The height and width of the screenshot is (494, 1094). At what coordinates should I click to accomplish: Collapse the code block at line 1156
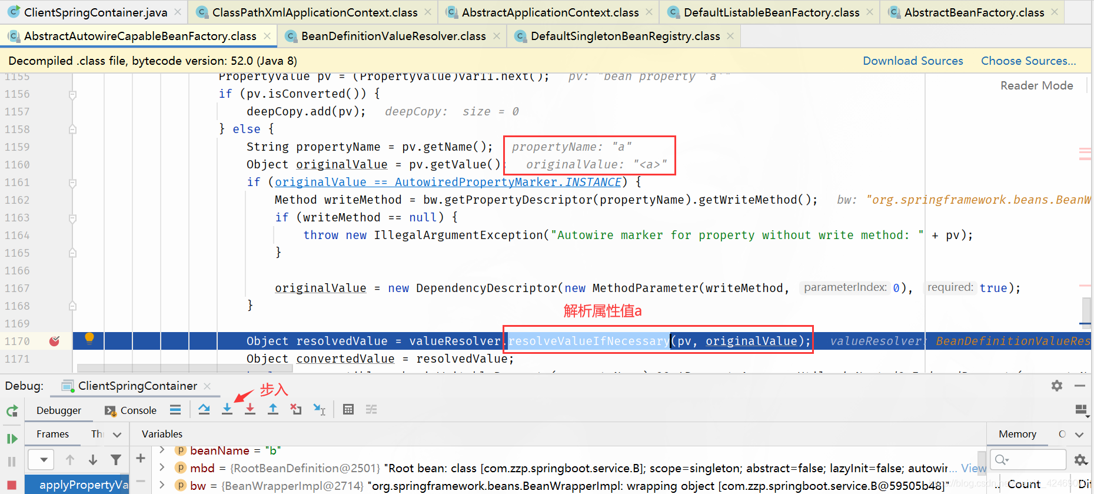coord(73,94)
